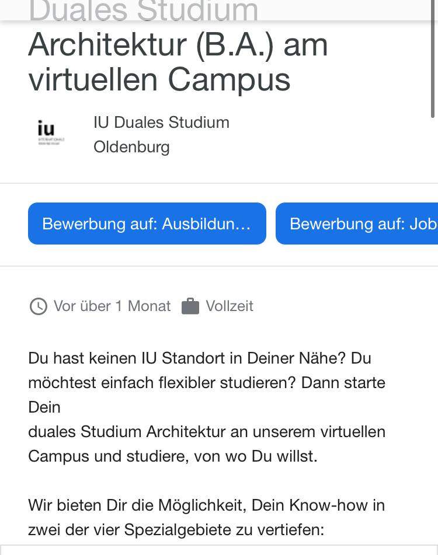
Task: Open the IU Duales Studium company name
Action: coord(161,123)
